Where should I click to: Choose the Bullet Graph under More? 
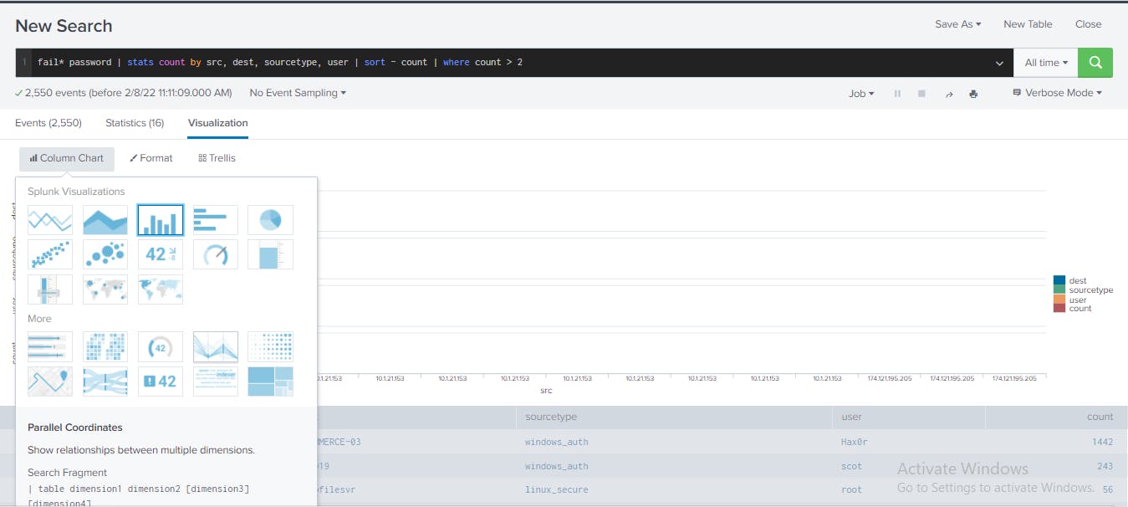pos(50,346)
